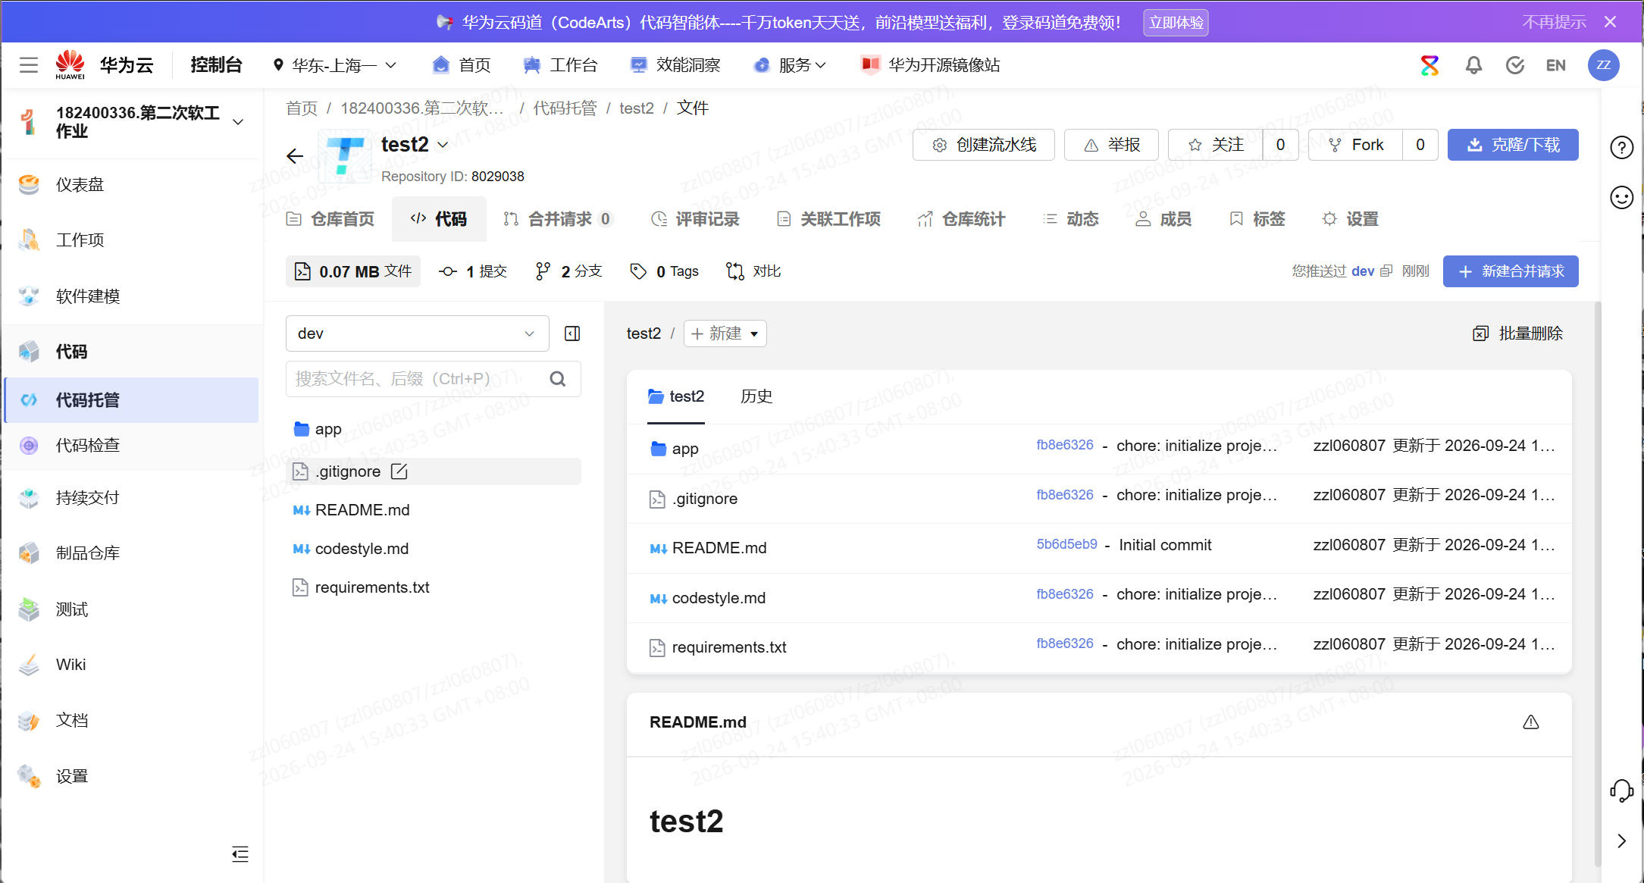Copy the dev branch name icon
Image resolution: width=1644 pixels, height=883 pixels.
click(x=1386, y=271)
